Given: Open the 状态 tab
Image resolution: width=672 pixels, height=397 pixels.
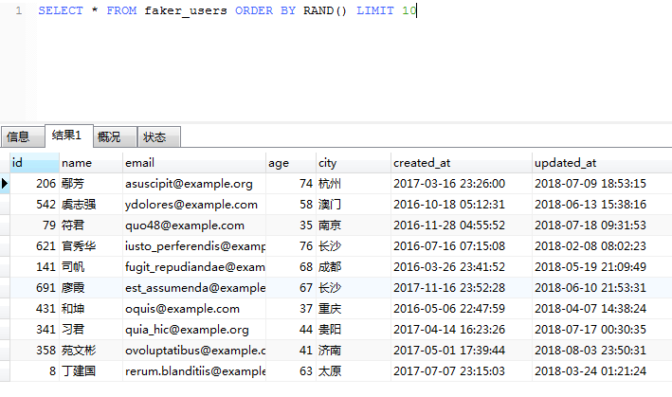Looking at the screenshot, I should [159, 137].
